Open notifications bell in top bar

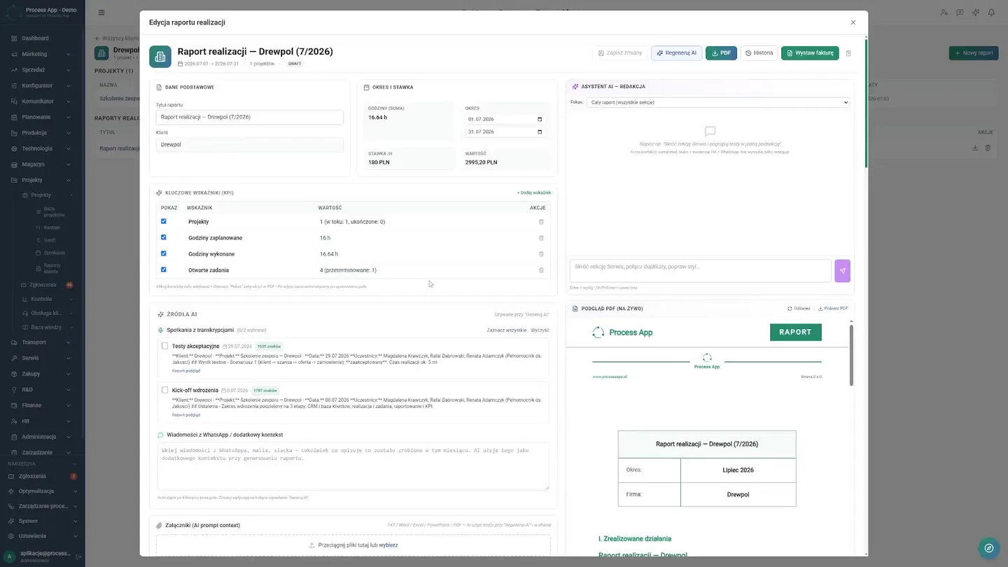pyautogui.click(x=991, y=13)
